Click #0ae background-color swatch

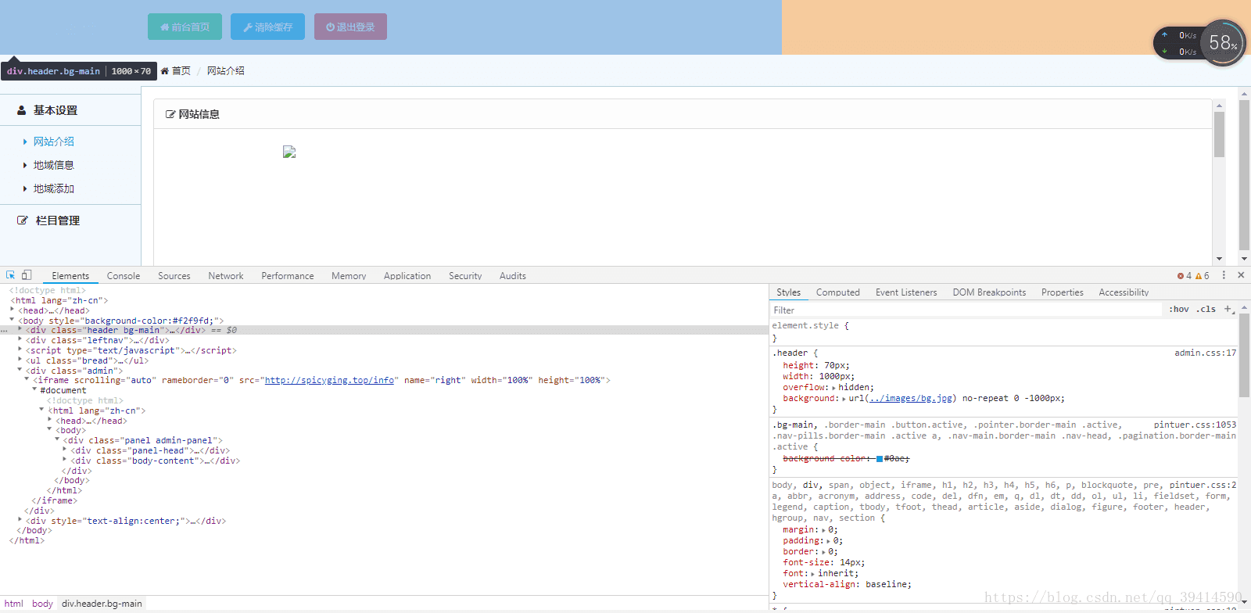[x=880, y=459]
